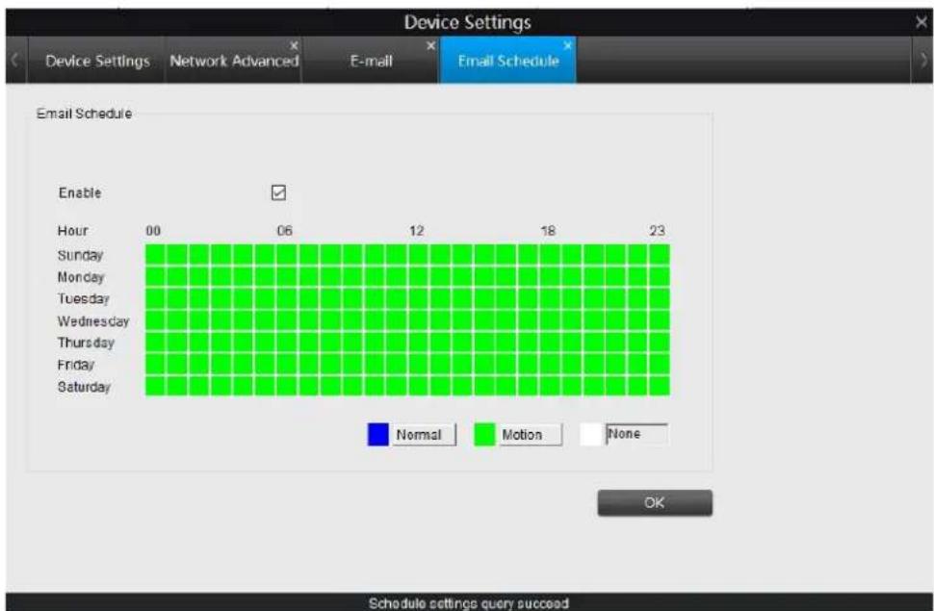Click Wednesday's hour 12 schedule cell

(x=418, y=320)
